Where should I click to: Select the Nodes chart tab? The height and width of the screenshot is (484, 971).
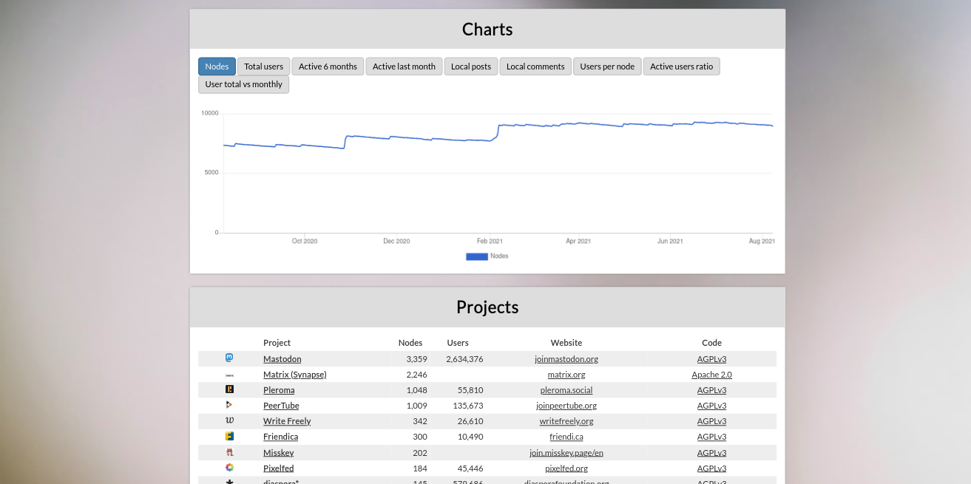217,67
